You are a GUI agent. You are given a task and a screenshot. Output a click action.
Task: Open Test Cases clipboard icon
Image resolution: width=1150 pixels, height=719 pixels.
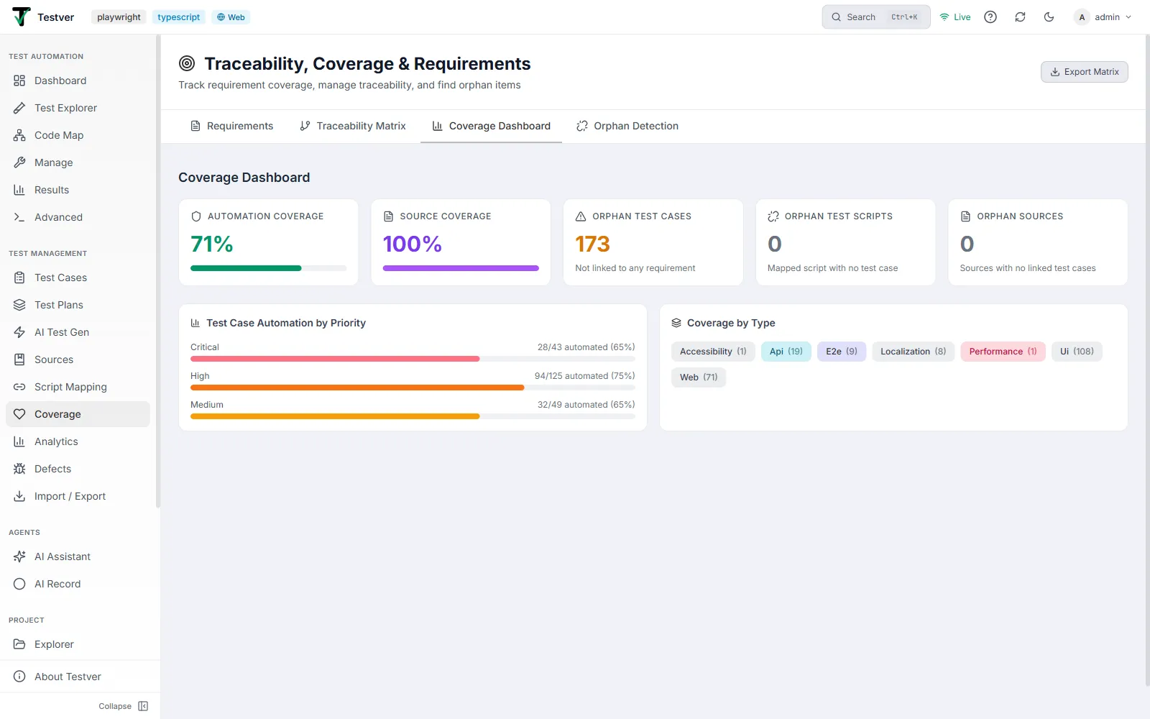point(19,278)
